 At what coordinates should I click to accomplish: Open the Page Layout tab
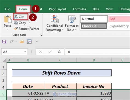pyautogui.click(x=58, y=9)
